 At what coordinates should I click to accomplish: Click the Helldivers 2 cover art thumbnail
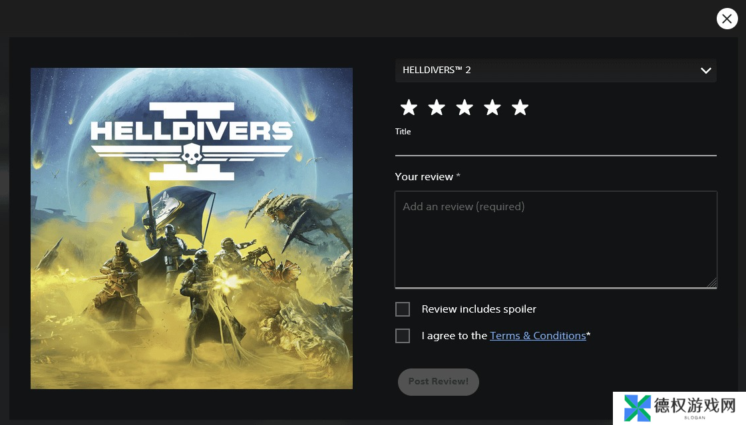click(x=192, y=228)
